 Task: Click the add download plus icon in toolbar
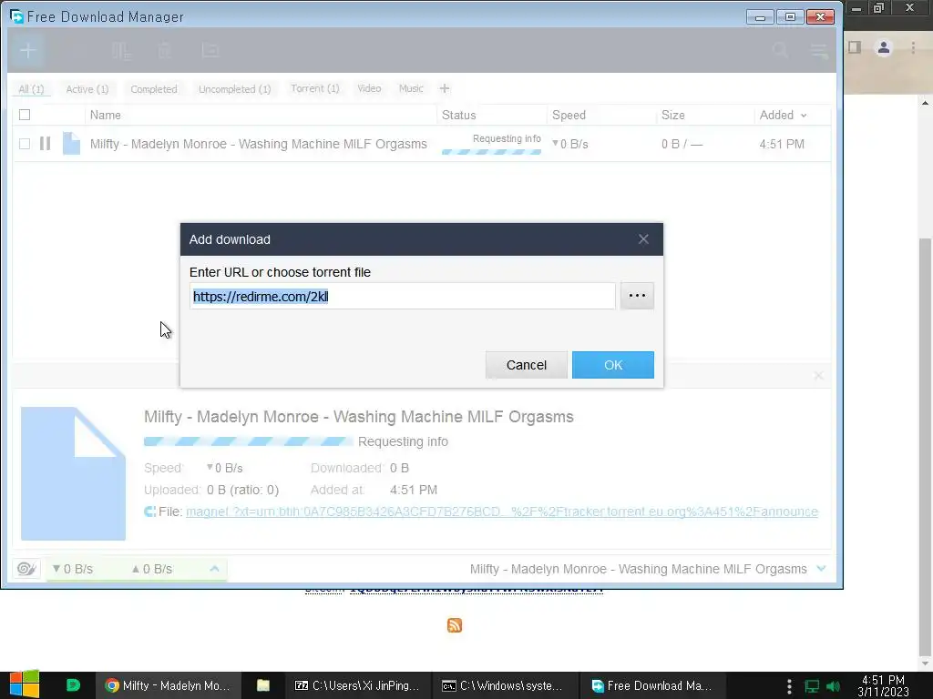28,51
